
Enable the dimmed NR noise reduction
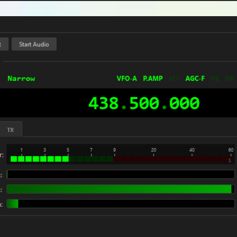[230, 79]
